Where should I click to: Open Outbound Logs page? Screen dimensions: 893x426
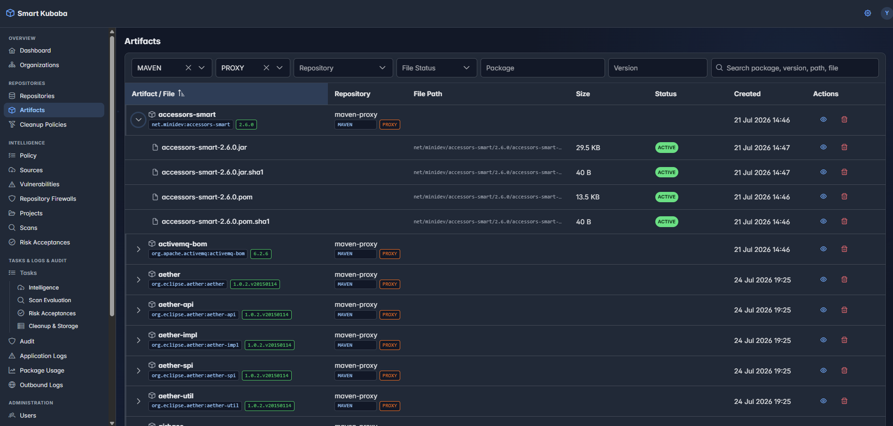coord(54,385)
